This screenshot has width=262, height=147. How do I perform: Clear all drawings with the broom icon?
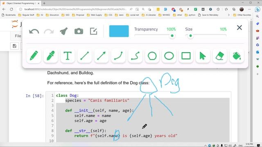[64, 31]
